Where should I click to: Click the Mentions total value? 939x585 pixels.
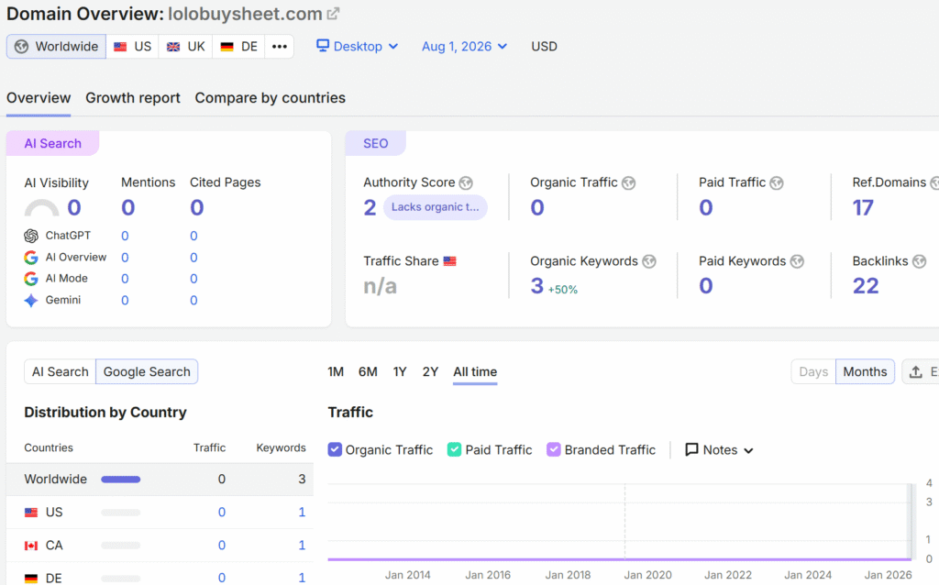click(x=128, y=207)
